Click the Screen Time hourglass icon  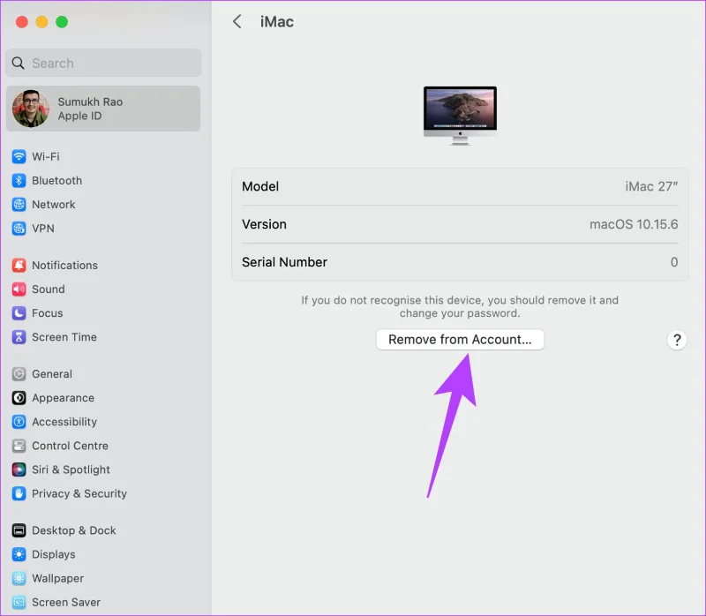[x=19, y=337]
